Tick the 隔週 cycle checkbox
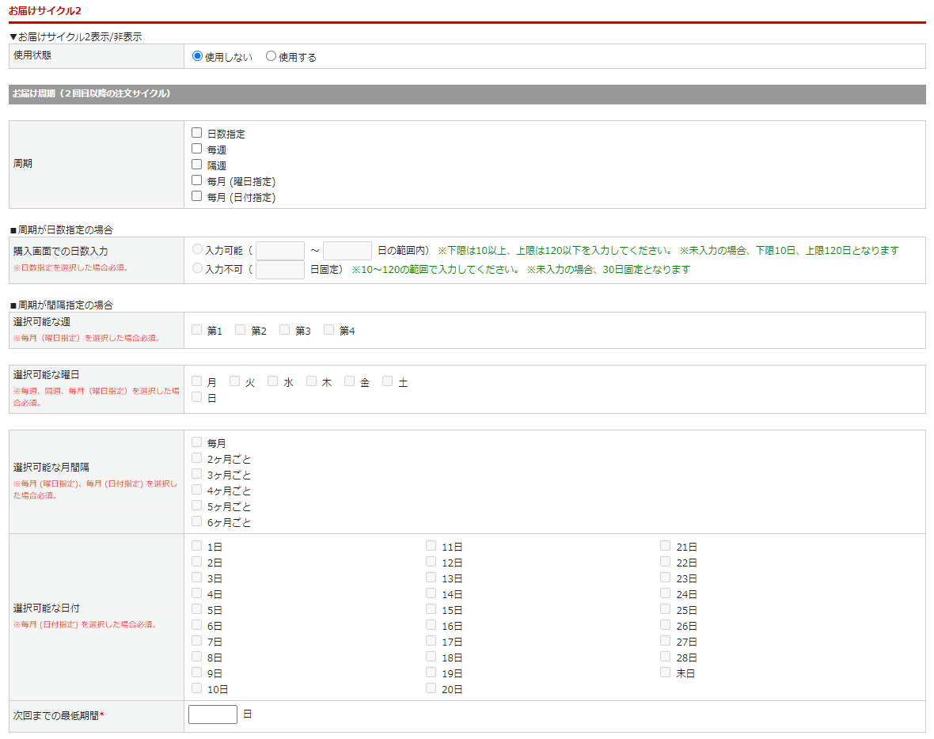This screenshot has width=934, height=739. click(197, 165)
